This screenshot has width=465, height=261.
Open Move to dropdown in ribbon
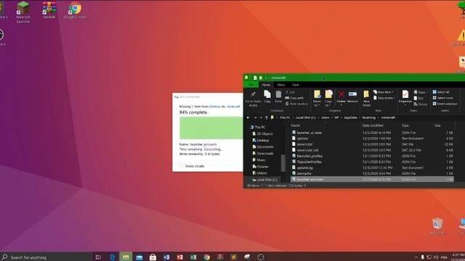pyautogui.click(x=317, y=99)
